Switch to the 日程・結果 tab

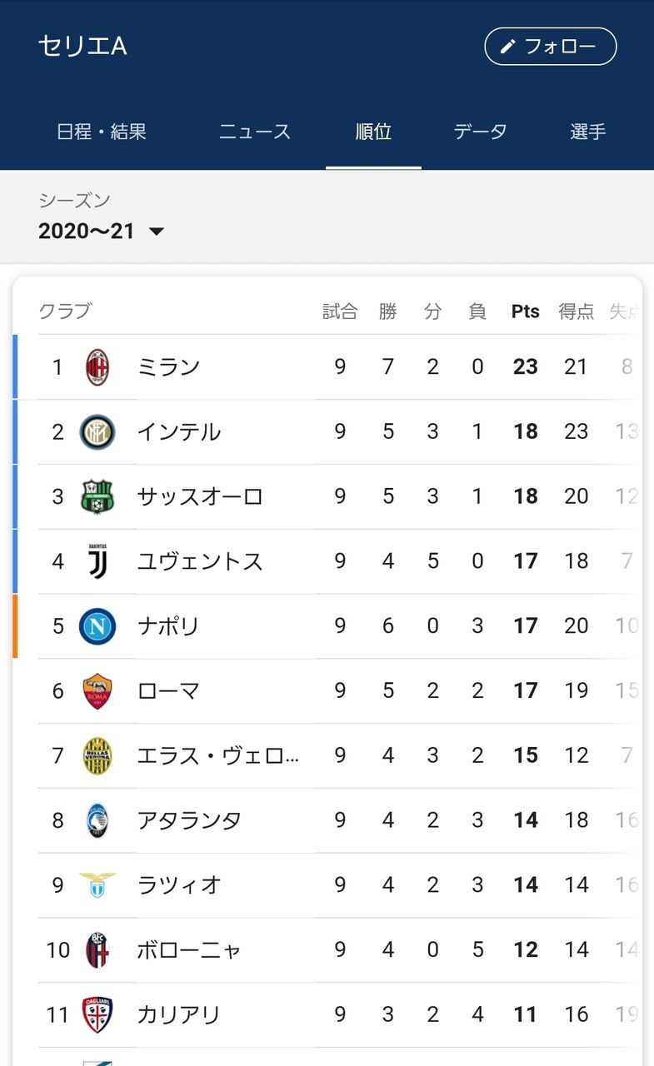click(x=102, y=131)
